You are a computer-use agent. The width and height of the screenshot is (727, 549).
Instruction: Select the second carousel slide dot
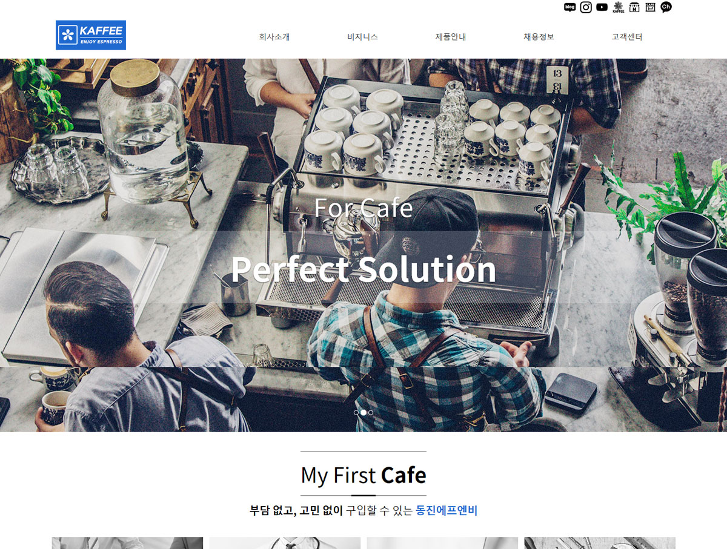[x=363, y=412]
